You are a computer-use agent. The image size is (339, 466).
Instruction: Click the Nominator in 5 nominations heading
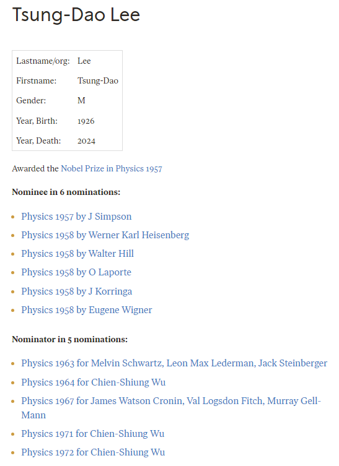69,339
